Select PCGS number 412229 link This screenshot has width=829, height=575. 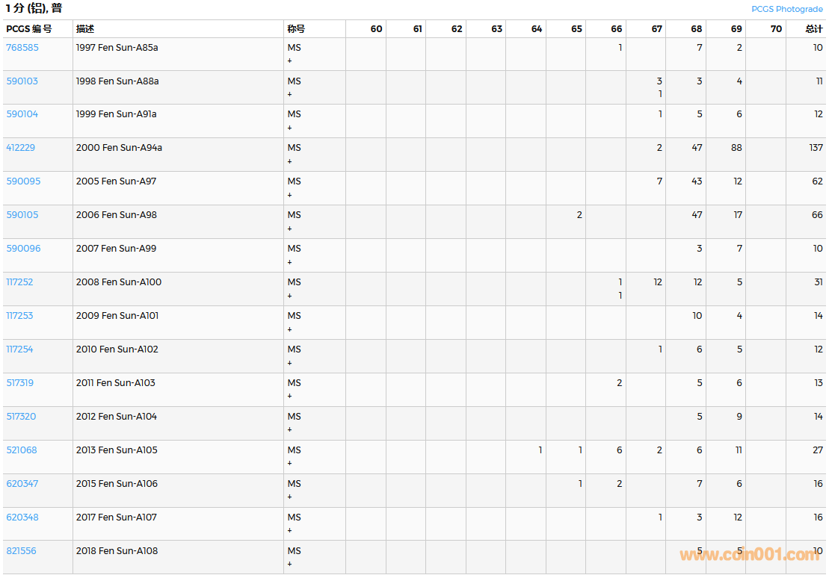tap(21, 148)
